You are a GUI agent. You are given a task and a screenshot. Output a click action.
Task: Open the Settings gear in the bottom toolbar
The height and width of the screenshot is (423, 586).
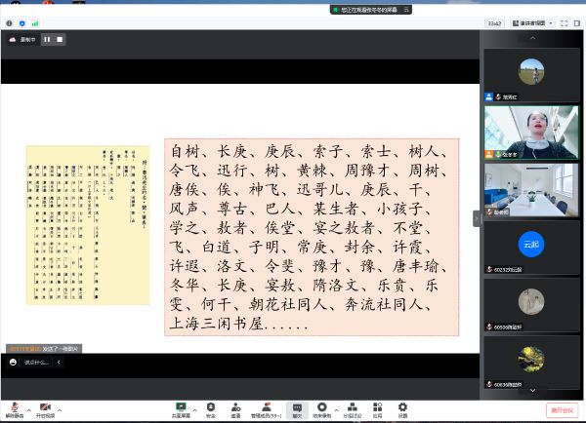402,408
